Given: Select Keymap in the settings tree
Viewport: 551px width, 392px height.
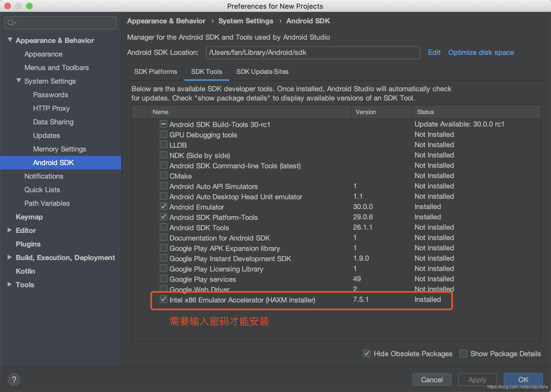Looking at the screenshot, I should (29, 217).
